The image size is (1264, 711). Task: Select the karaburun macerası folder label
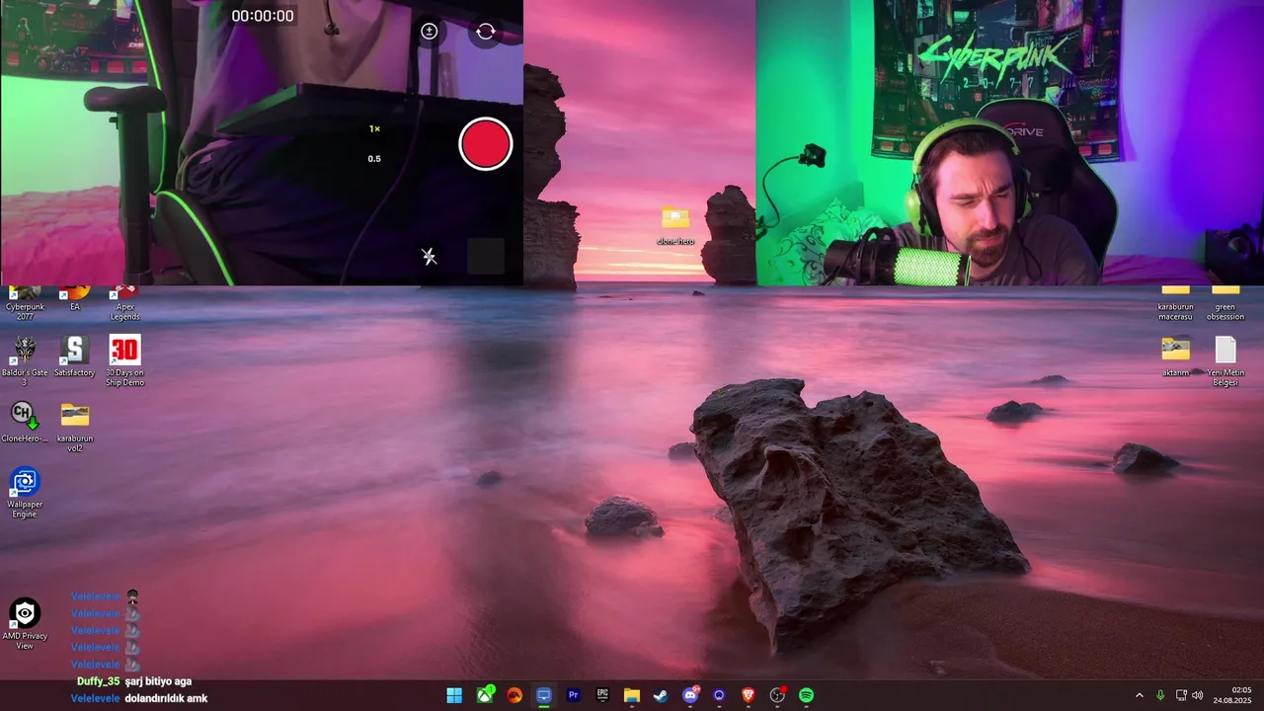(1175, 312)
